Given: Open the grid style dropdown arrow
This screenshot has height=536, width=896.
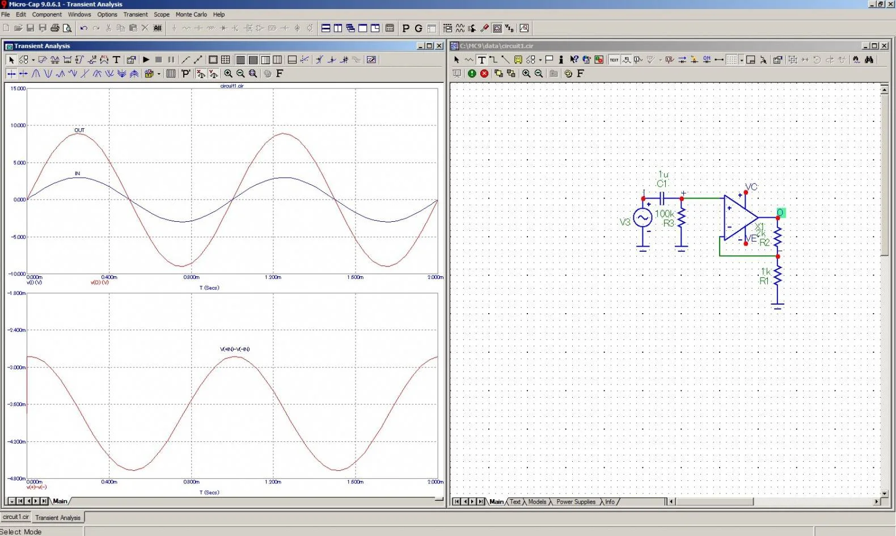Looking at the screenshot, I should (741, 60).
